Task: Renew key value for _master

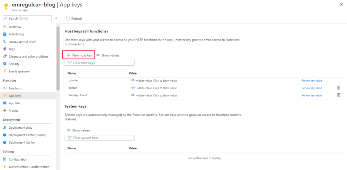Action: pos(312,81)
